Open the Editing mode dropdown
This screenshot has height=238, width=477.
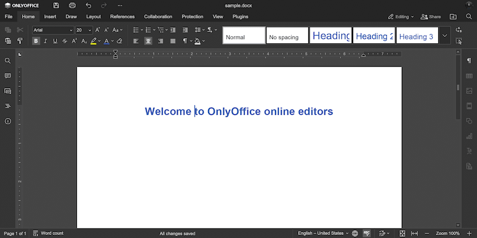tap(401, 17)
